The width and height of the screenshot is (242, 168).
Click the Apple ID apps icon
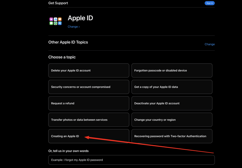click(x=56, y=21)
